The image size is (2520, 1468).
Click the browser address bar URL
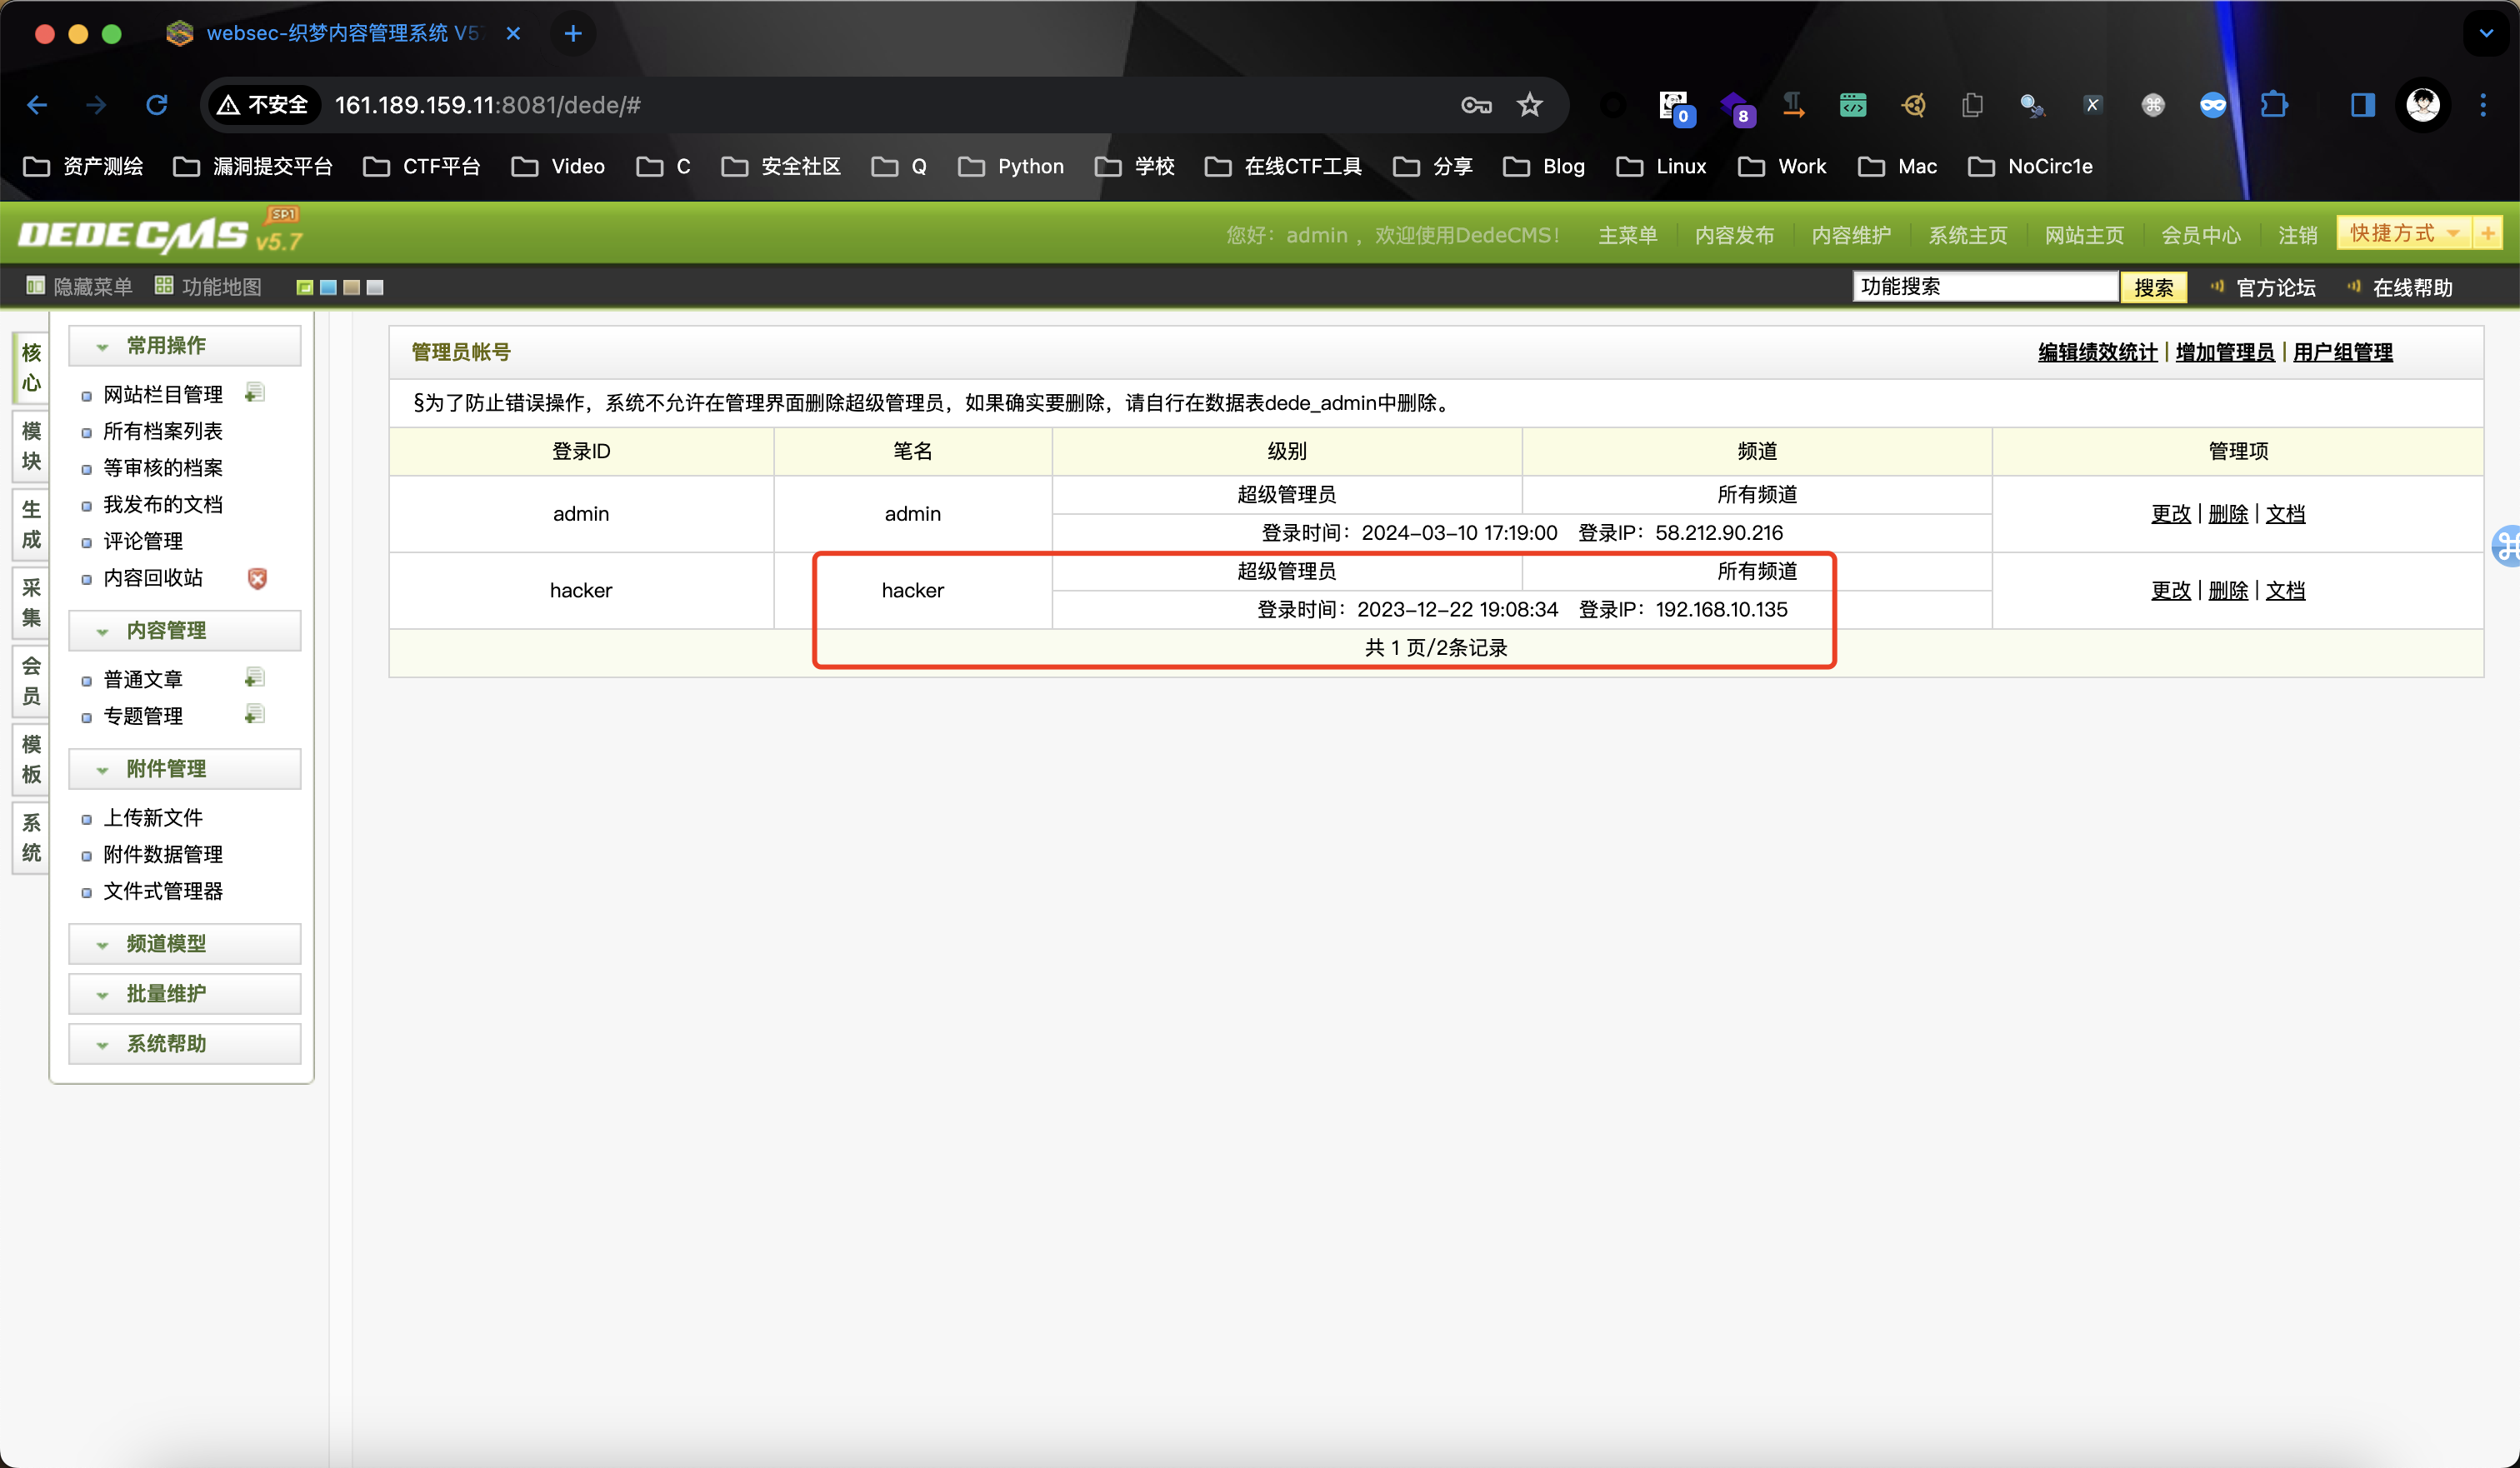point(487,105)
